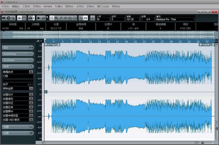Toggle acoustic feedback speaker icon in toolbar

[13, 18]
